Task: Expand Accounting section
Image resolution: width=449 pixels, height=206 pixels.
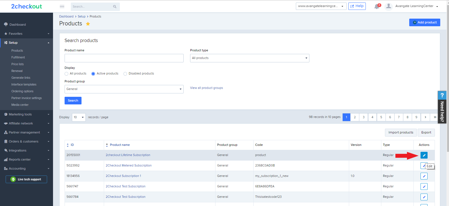Action: click(27, 168)
